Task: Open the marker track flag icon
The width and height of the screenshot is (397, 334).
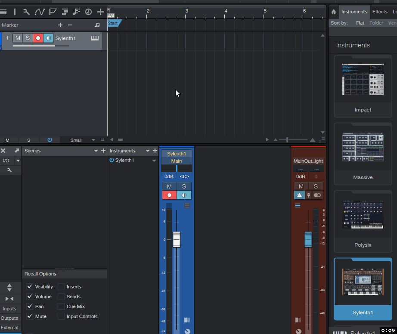Action: click(53, 12)
